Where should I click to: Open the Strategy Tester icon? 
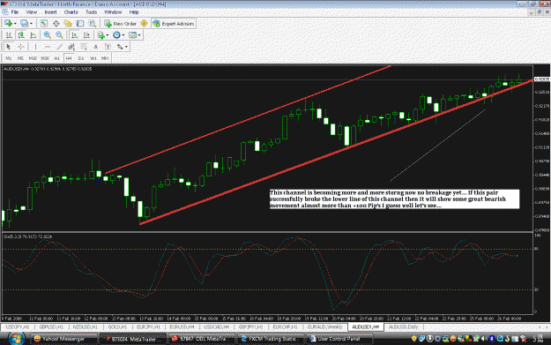pos(93,24)
